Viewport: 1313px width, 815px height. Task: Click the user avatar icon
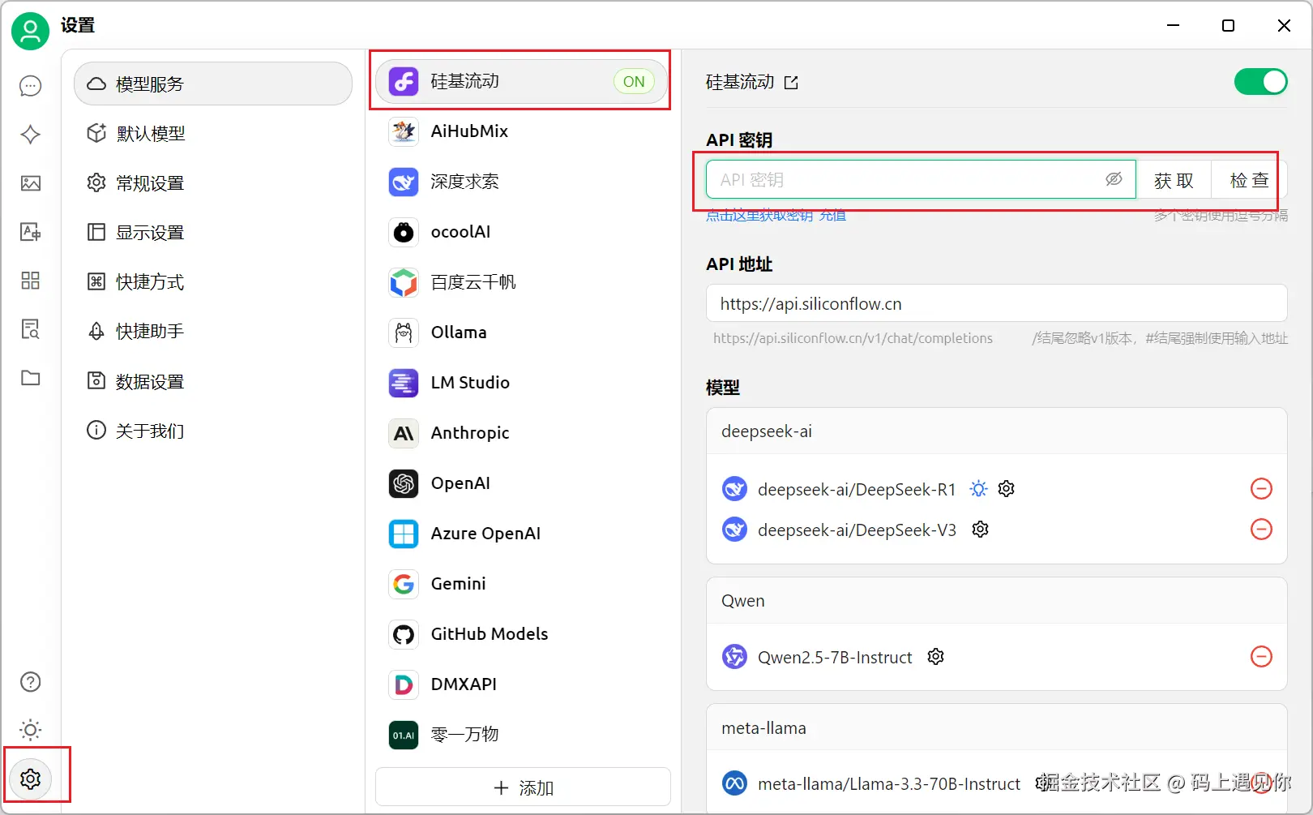tap(30, 31)
